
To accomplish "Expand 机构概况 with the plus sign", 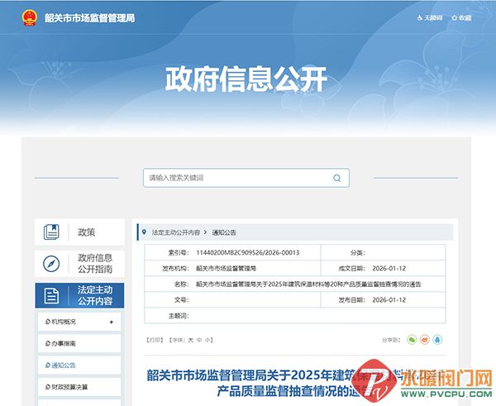I will click(112, 320).
